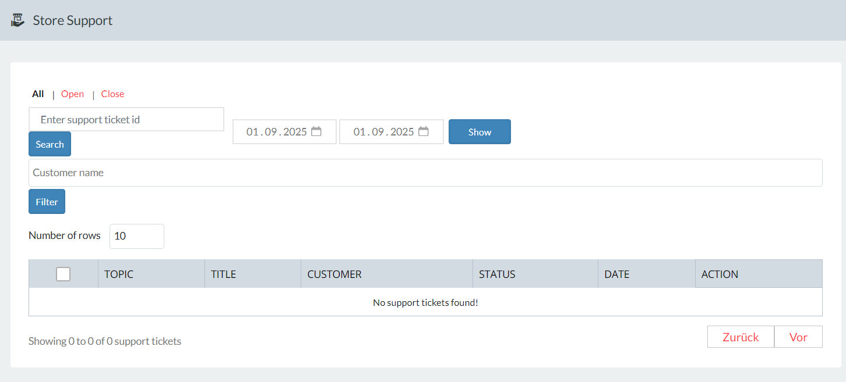This screenshot has width=846, height=382.
Task: Open the start date calendar picker icon
Action: pos(316,131)
